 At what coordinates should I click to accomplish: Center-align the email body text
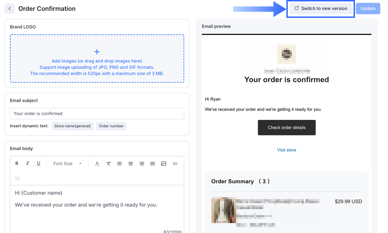point(131,164)
